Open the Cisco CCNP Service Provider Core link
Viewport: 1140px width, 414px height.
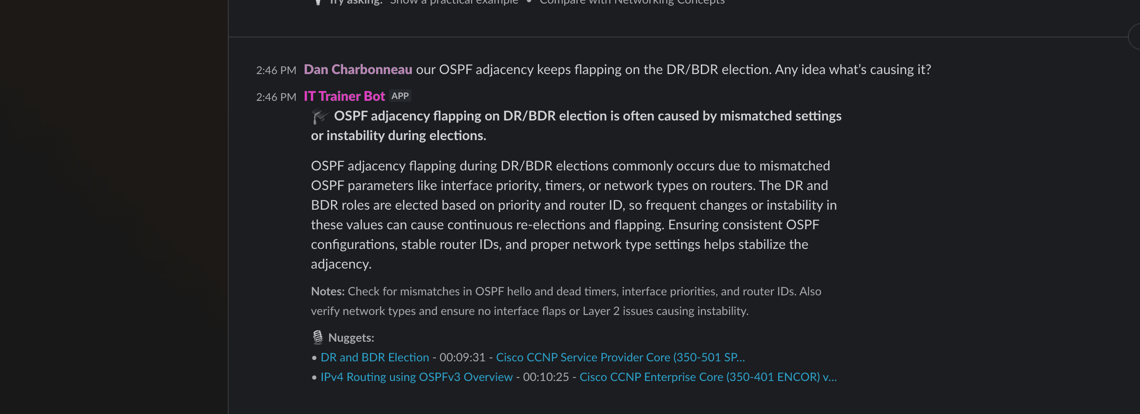(620, 357)
